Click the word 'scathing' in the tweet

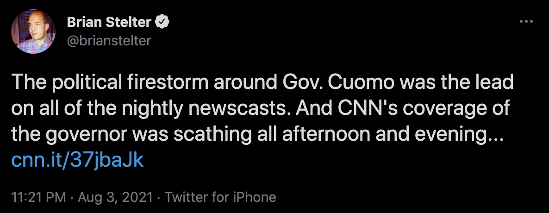[x=213, y=135]
